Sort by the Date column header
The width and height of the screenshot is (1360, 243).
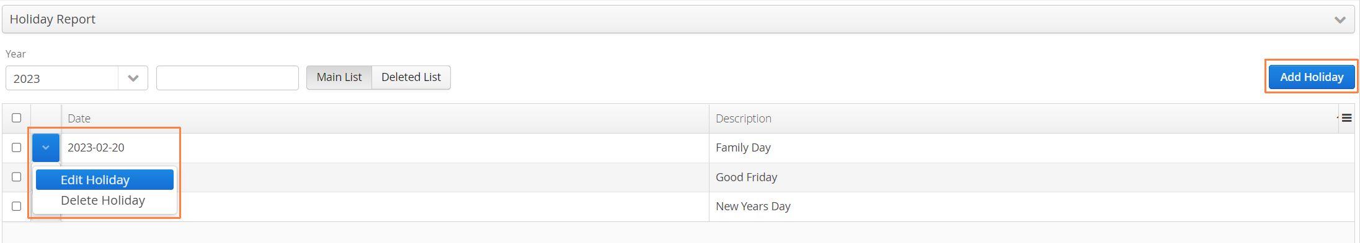384,118
